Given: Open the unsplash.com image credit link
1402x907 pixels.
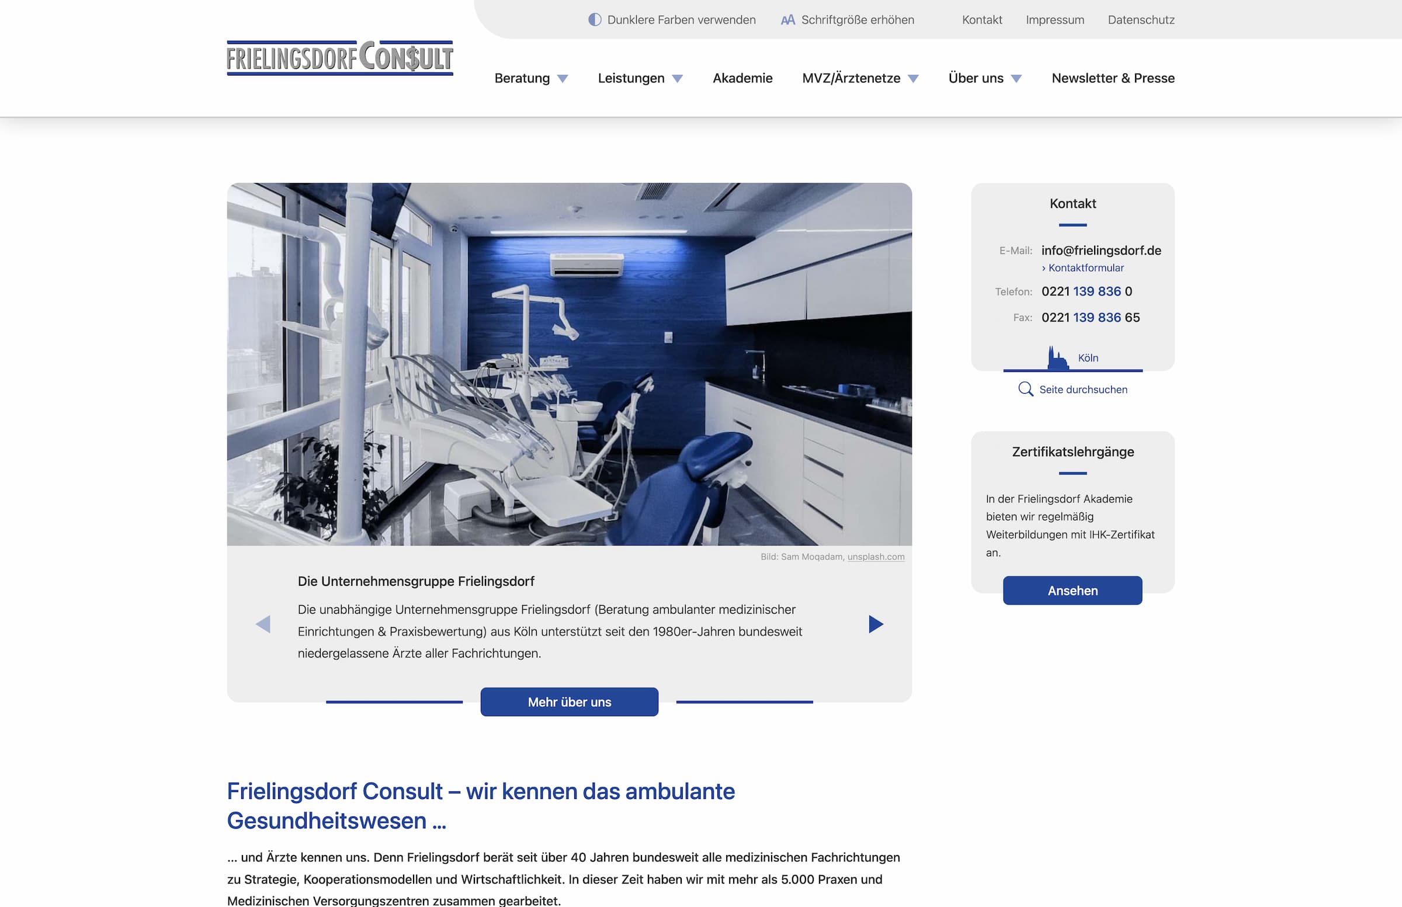Looking at the screenshot, I should point(875,557).
